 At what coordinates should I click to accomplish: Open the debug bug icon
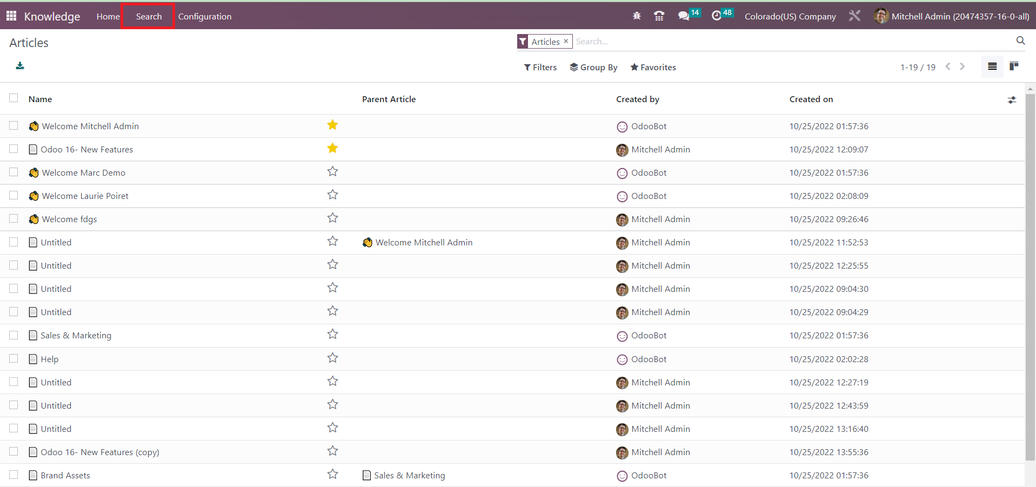637,16
